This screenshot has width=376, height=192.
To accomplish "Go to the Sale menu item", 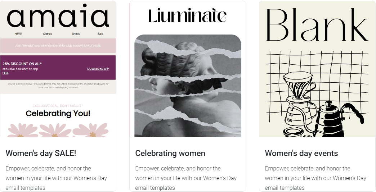I will coord(100,34).
